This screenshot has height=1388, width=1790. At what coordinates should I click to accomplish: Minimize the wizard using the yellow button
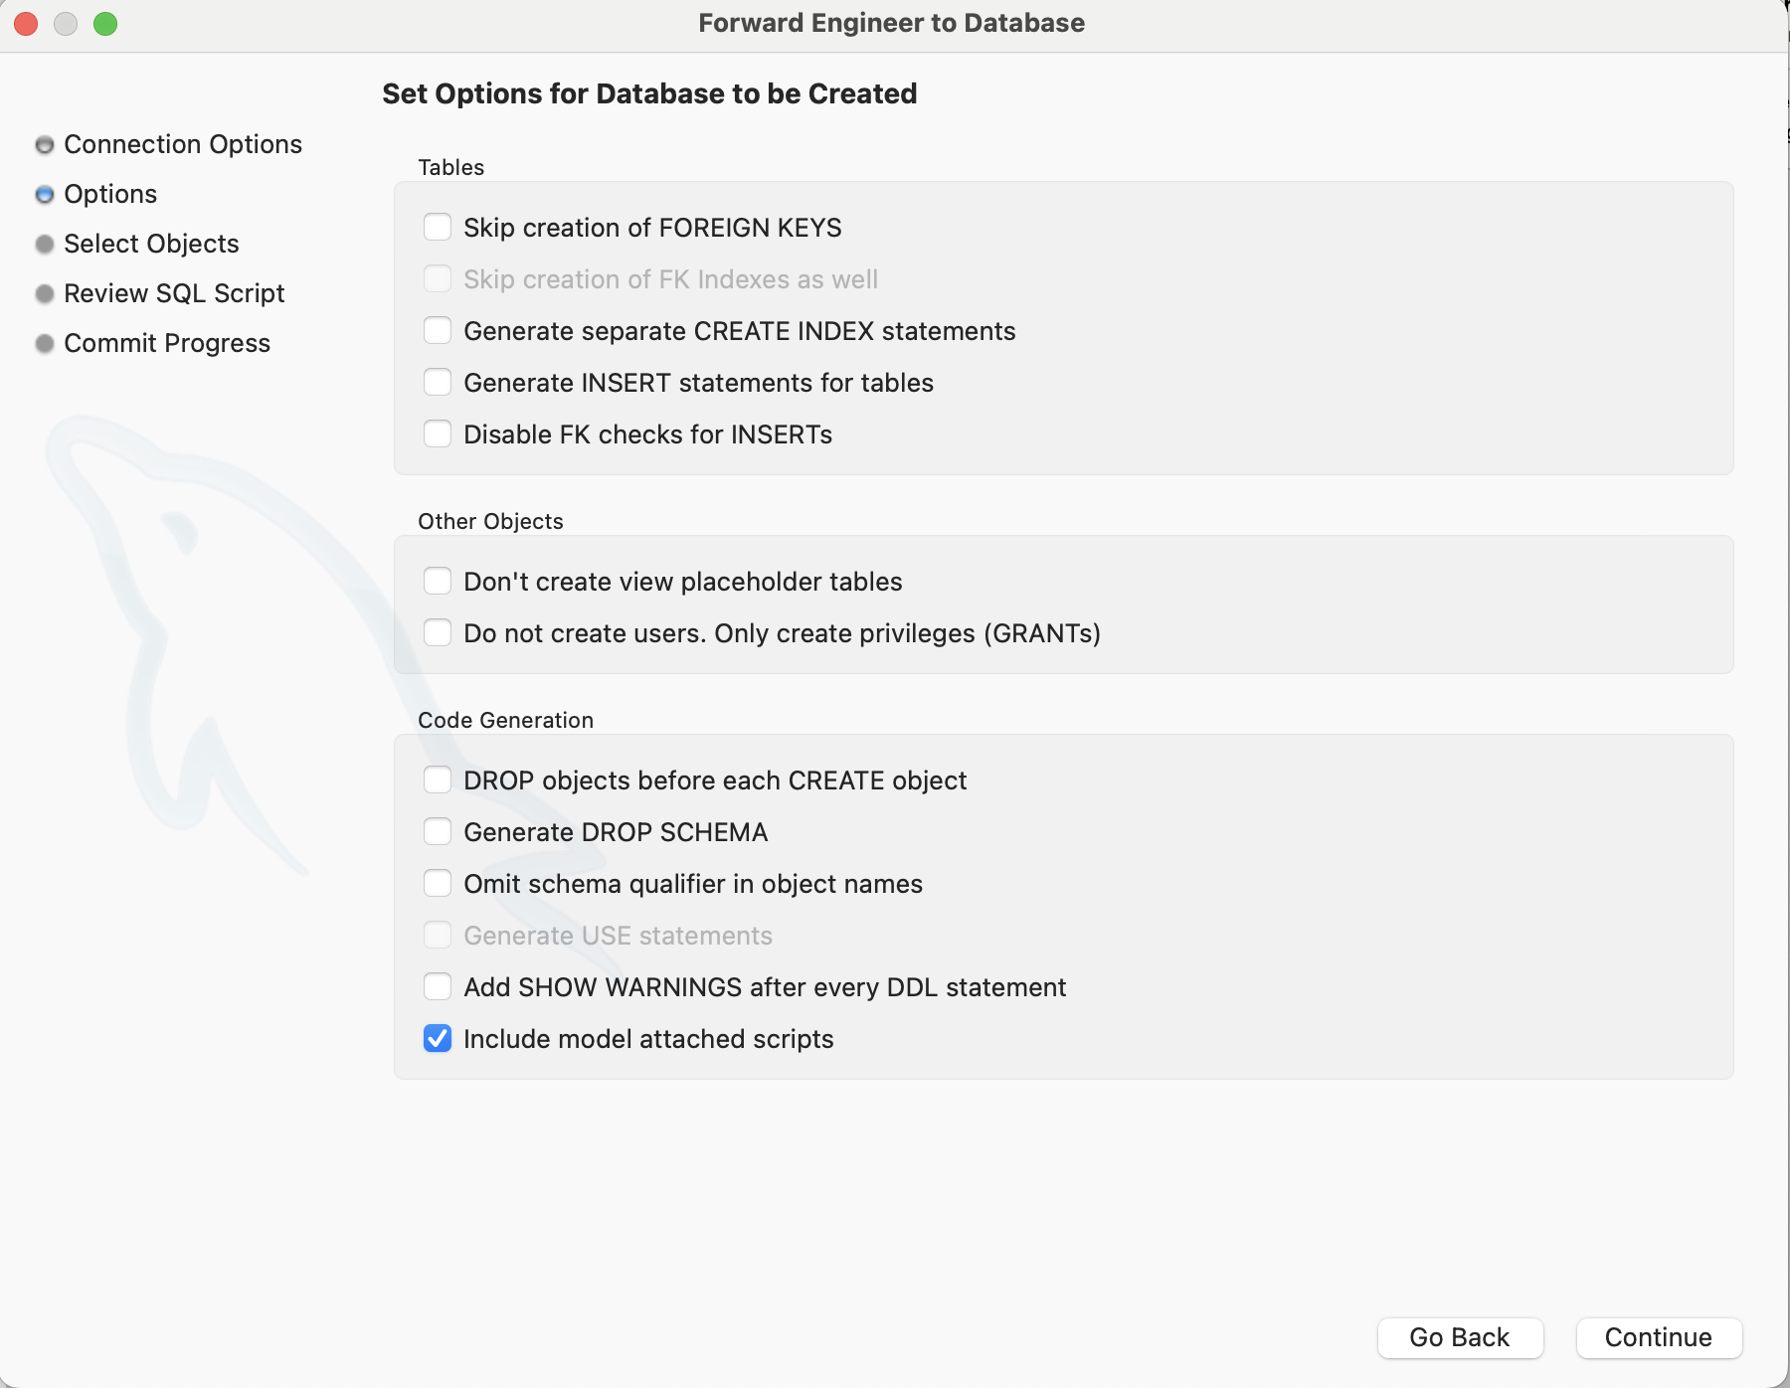[66, 24]
